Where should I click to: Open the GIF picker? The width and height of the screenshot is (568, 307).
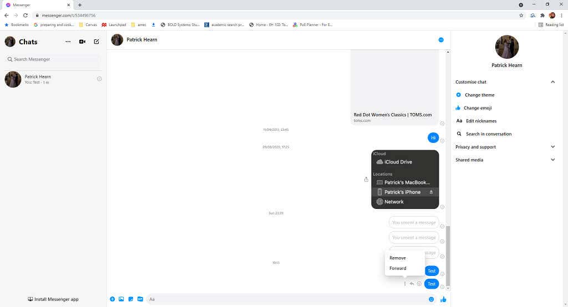[140, 299]
